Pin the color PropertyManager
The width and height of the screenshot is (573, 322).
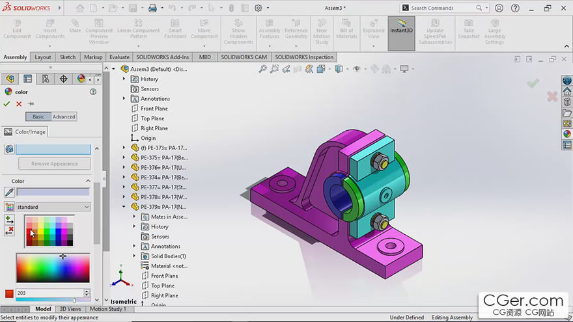point(31,104)
